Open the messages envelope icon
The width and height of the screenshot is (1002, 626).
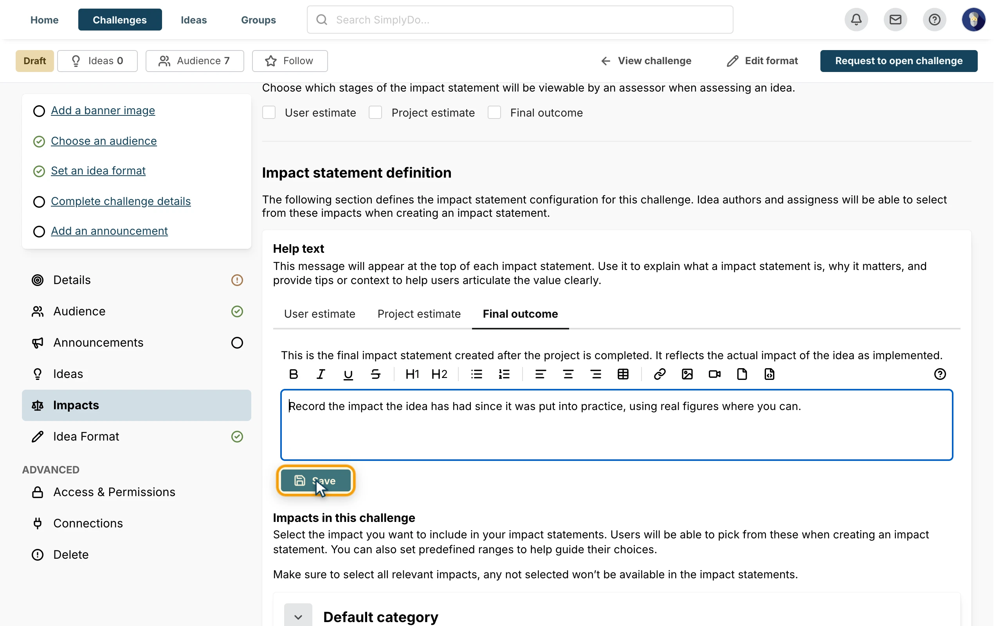point(895,20)
